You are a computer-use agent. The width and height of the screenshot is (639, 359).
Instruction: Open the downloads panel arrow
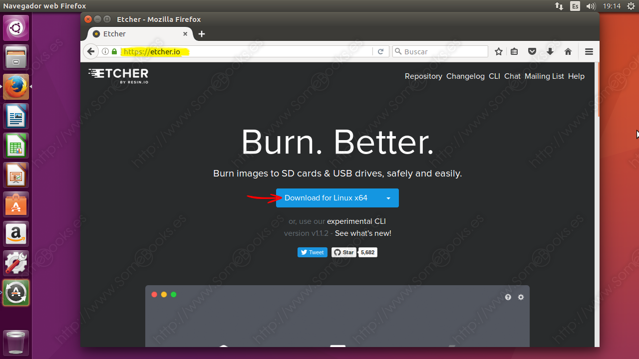pos(550,51)
